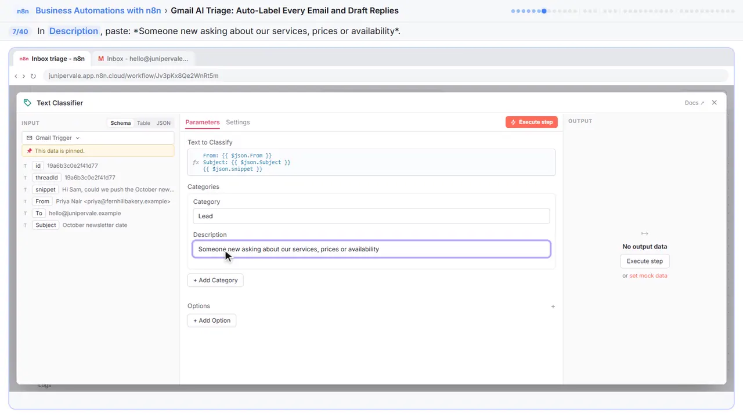Click the Gmail tab's M icon
743x418 pixels.
(x=101, y=59)
